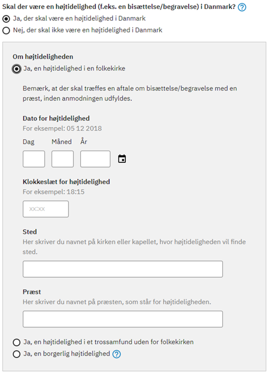Screen dimensions: 269x375
Task: Click the År input box
Action: point(95,159)
